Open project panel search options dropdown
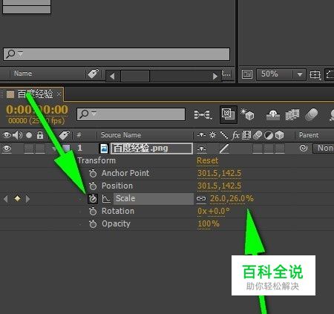 click(20, 53)
